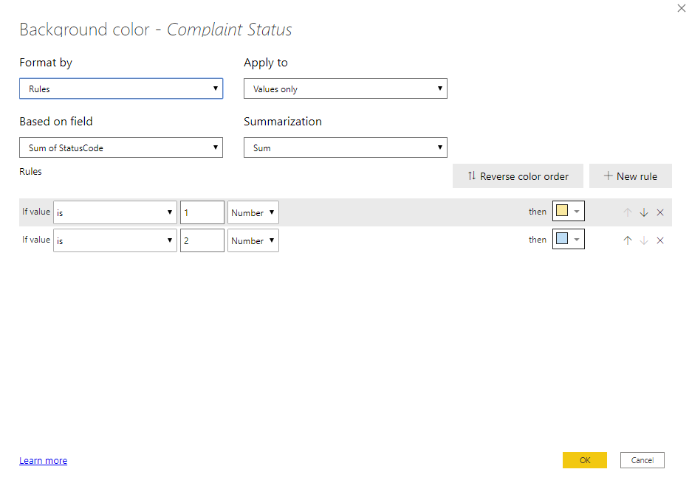
Task: Close the Background color dialog
Action: tap(681, 8)
